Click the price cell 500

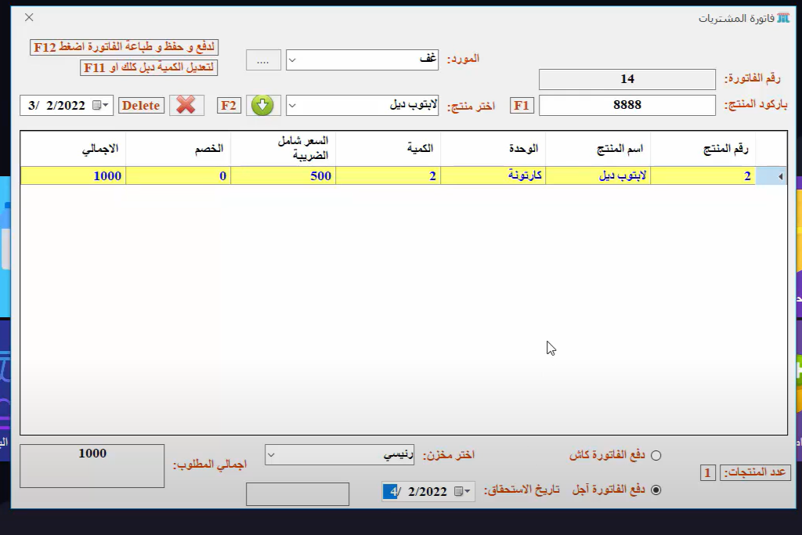coord(284,176)
